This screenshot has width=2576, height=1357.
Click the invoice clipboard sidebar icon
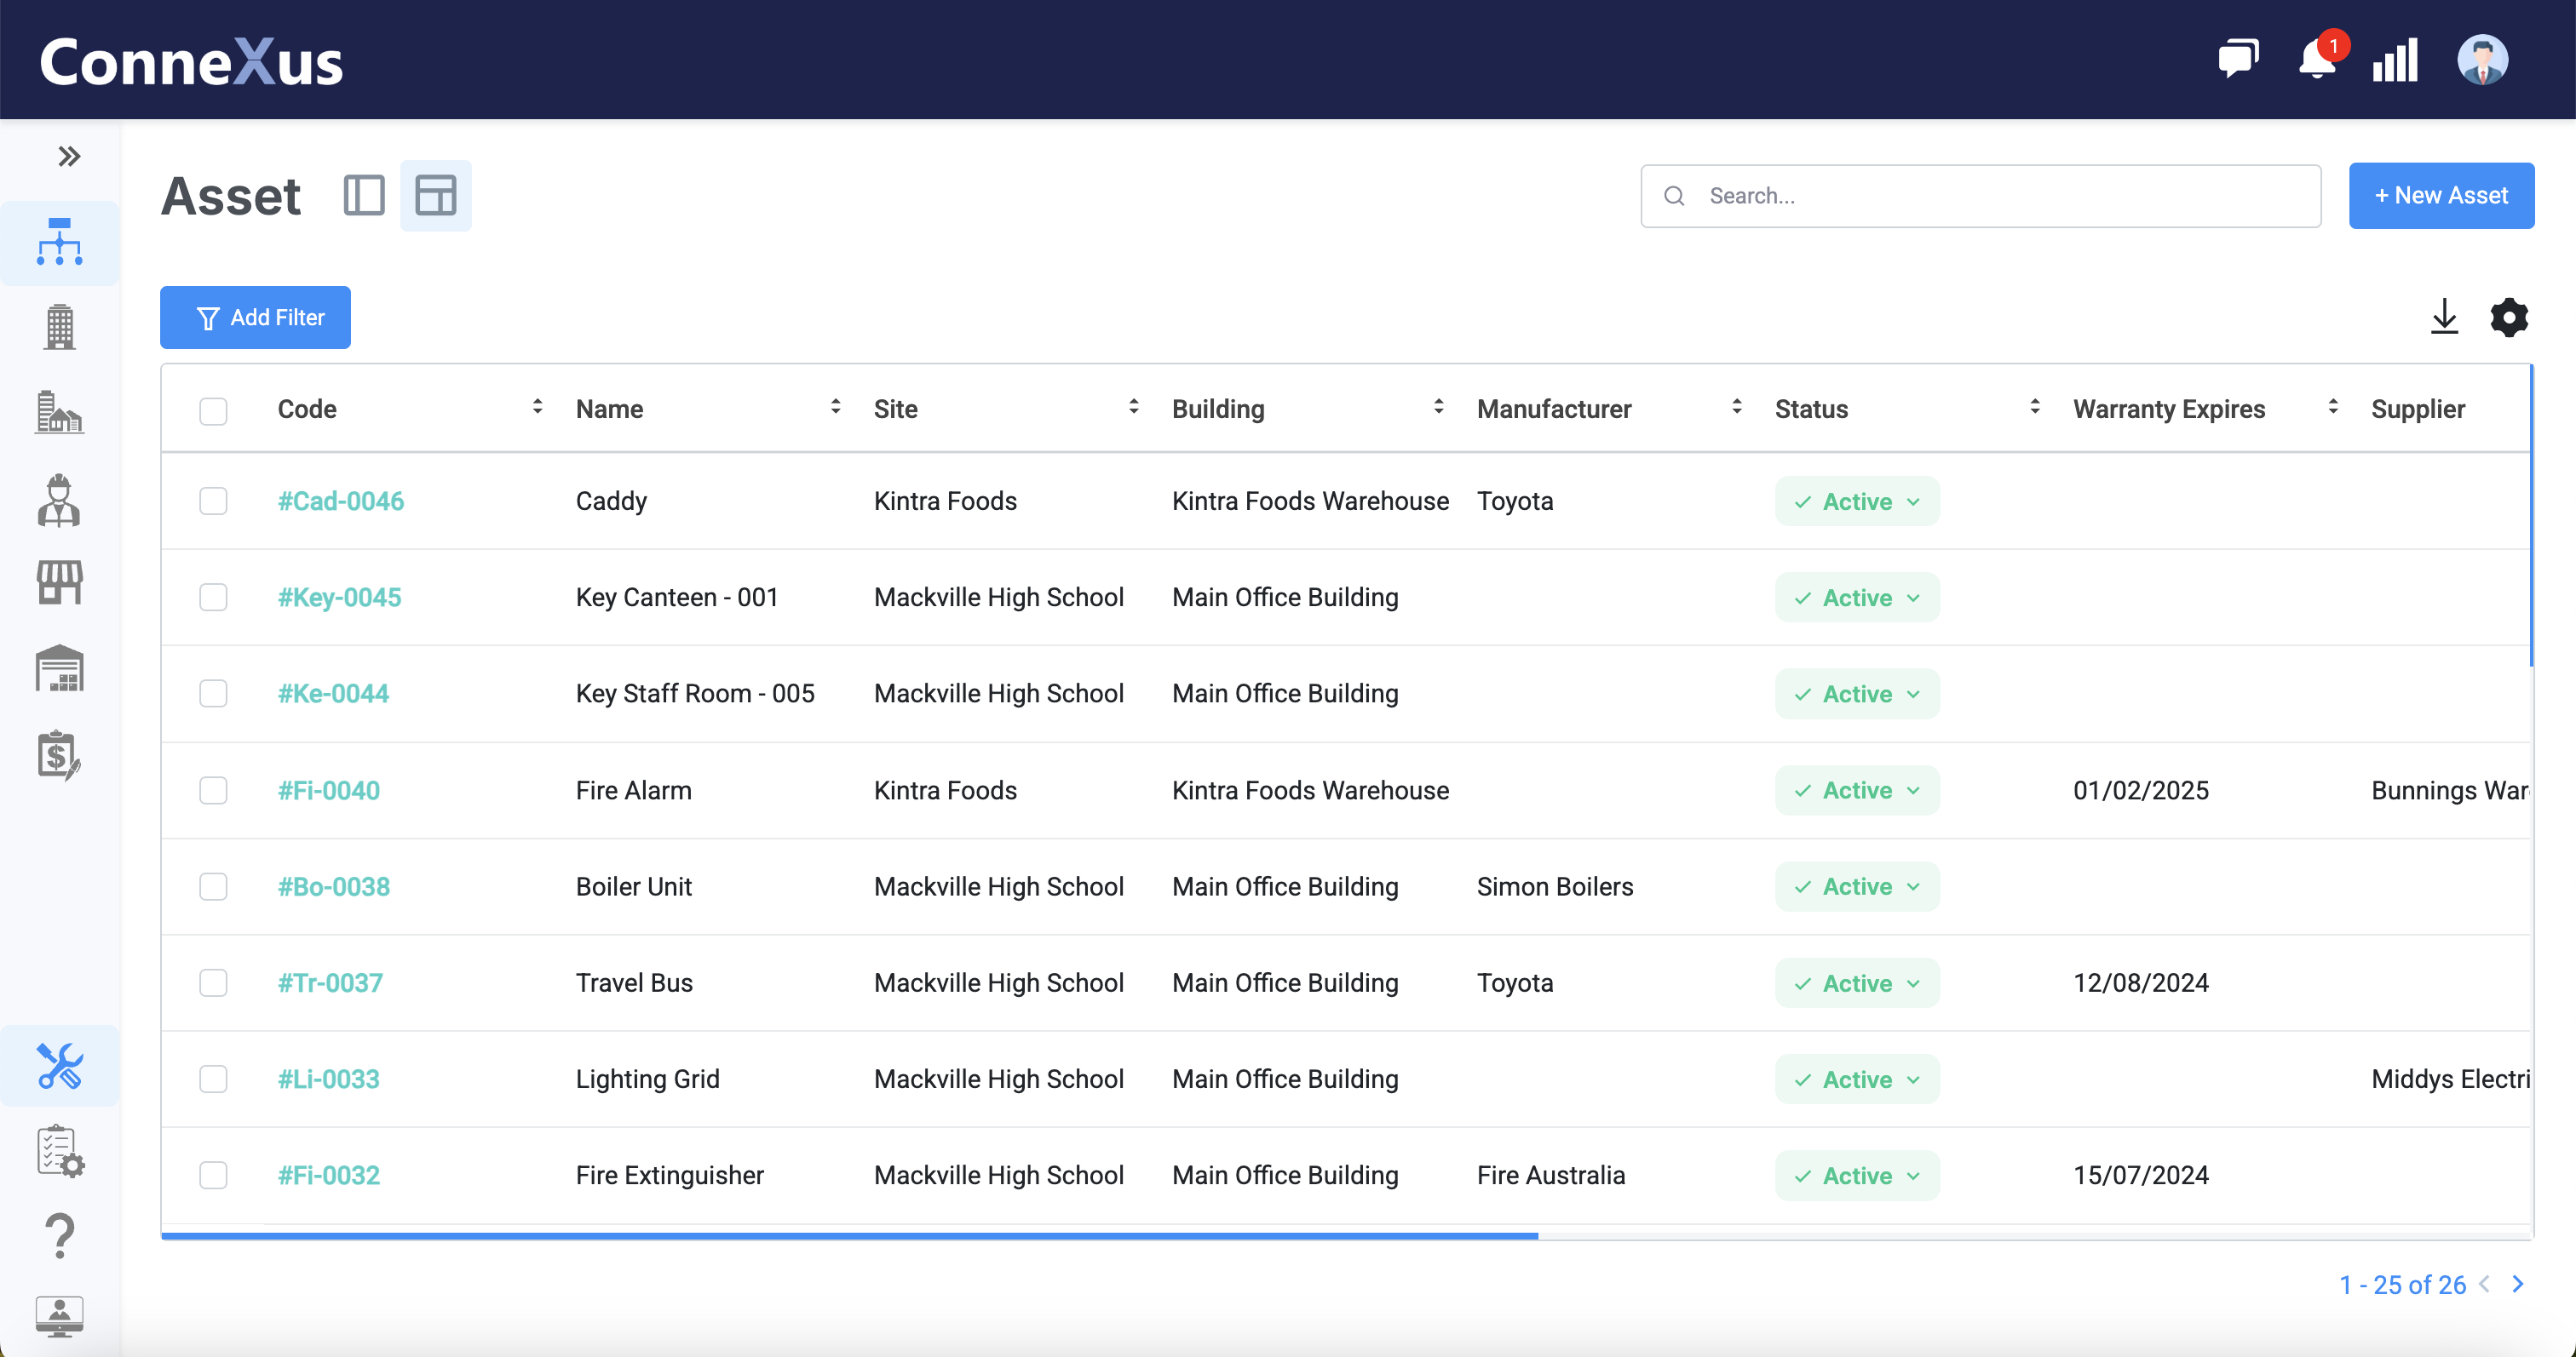click(x=59, y=757)
